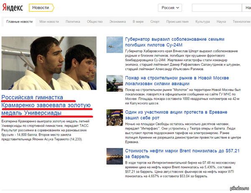
Task: Open the Культура tab
Action: click(x=202, y=21)
